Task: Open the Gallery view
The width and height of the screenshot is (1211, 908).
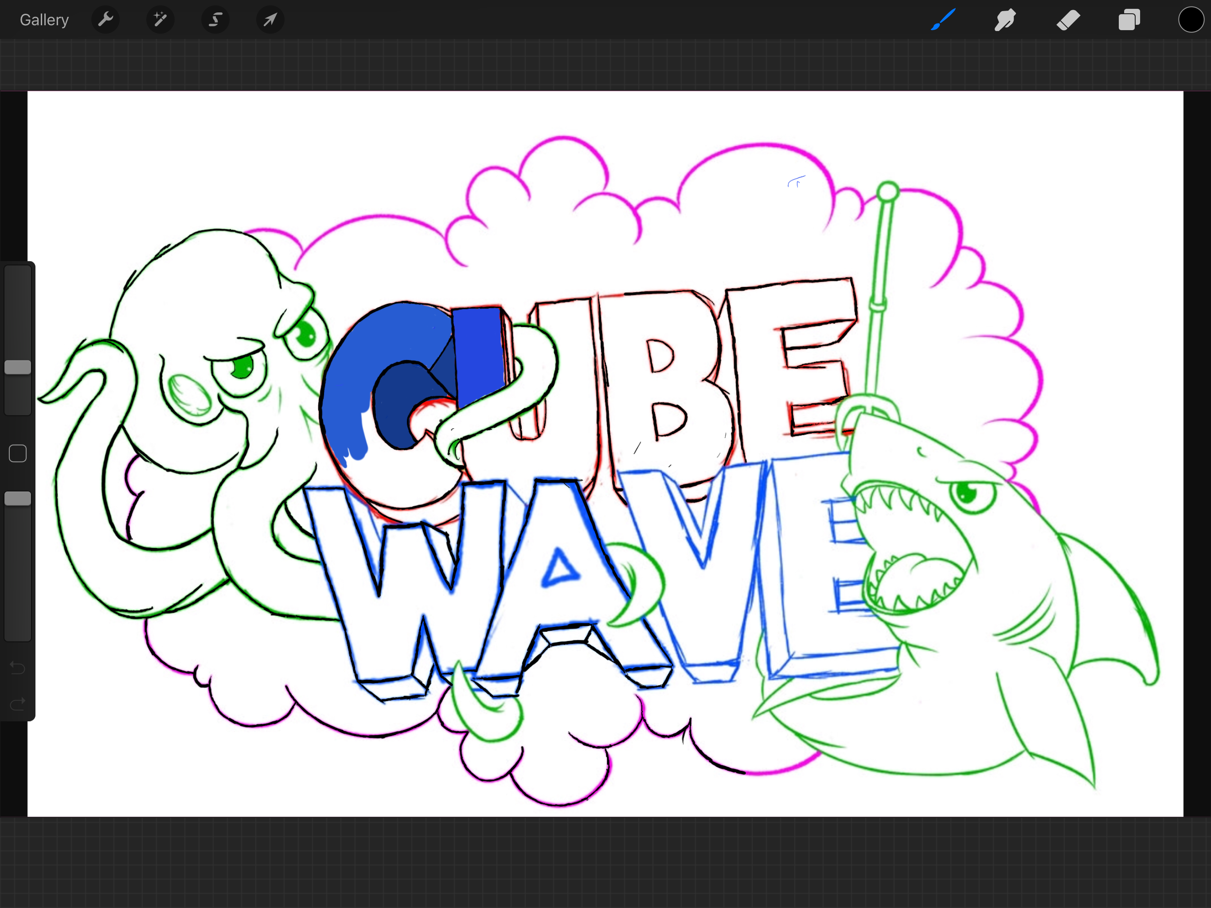Action: click(44, 20)
